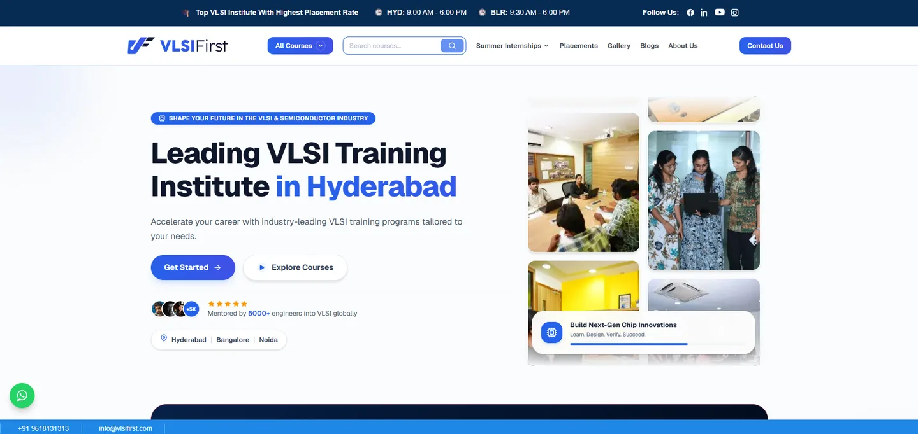Open WhatsApp chat floating icon
The width and height of the screenshot is (918, 434).
pyautogui.click(x=22, y=396)
